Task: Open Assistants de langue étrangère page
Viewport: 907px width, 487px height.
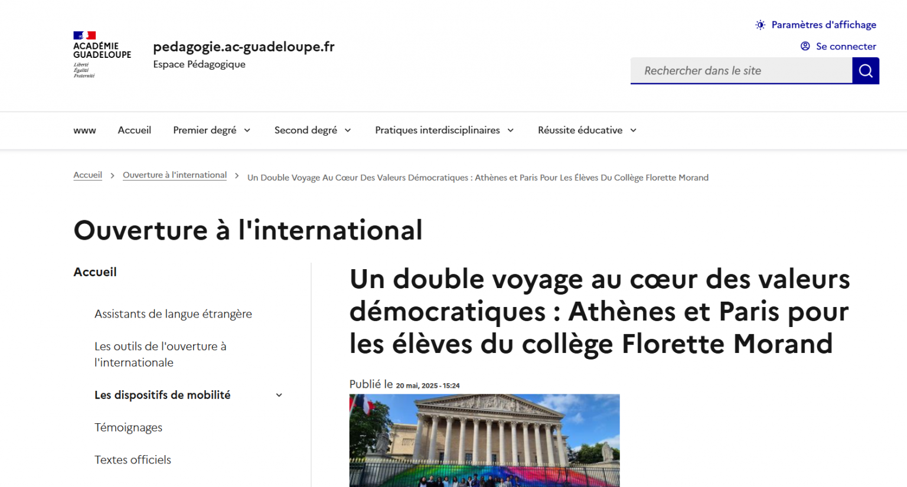Action: (x=173, y=314)
